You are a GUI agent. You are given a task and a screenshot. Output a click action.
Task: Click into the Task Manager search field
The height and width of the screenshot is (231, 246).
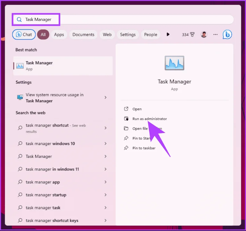click(x=123, y=20)
